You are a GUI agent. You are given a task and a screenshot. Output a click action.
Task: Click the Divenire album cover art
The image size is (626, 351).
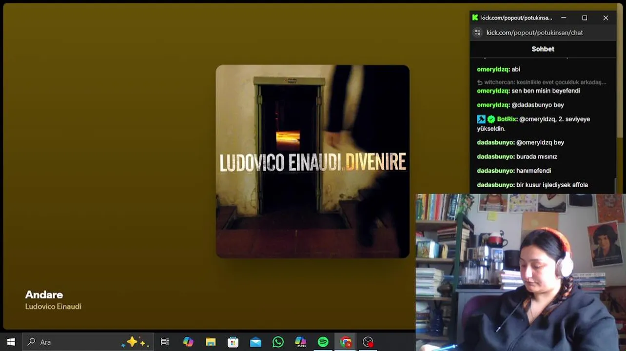tap(313, 161)
